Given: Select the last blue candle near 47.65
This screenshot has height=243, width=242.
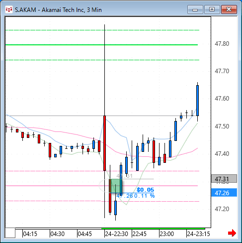Looking at the screenshot, I should 197,101.
